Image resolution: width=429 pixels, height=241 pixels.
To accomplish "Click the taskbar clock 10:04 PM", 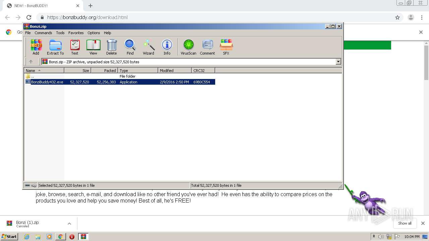I will [412, 237].
